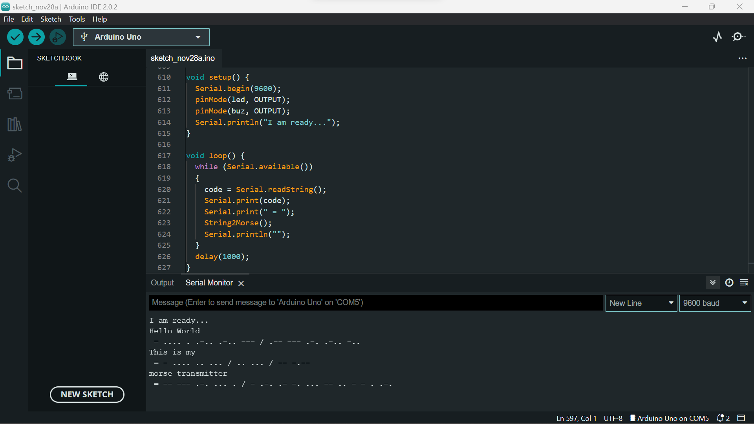Start debugging with the debug toolbar button
The image size is (754, 424).
click(58, 37)
